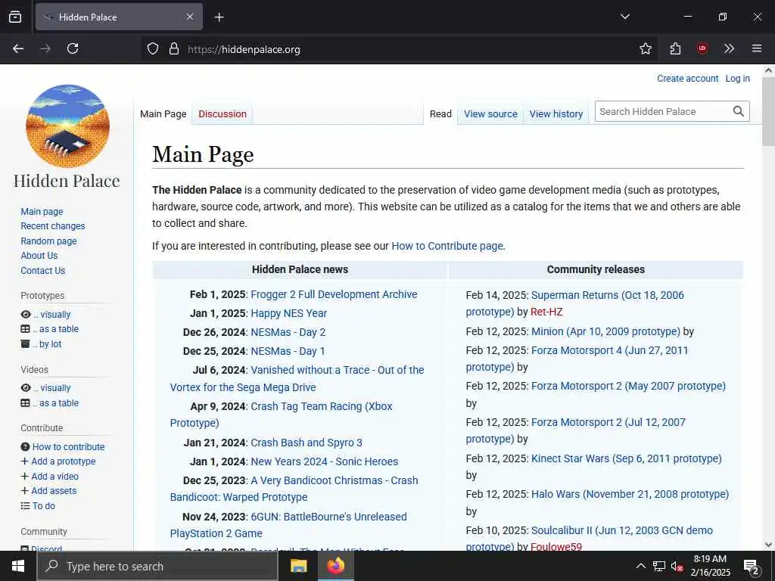Click plus icon for Add a video
Viewport: 775px width, 581px height.
coord(25,477)
